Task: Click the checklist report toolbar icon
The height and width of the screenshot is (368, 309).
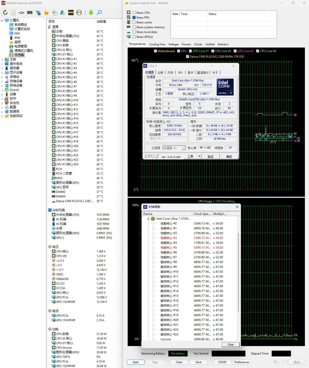Action: click(55, 13)
